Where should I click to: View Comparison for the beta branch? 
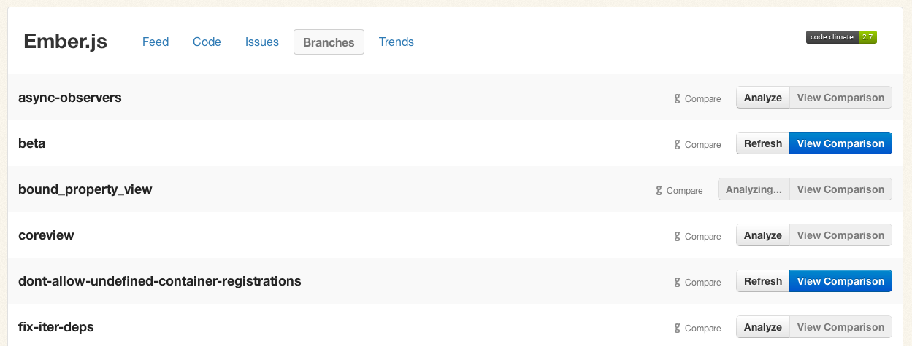pos(840,143)
